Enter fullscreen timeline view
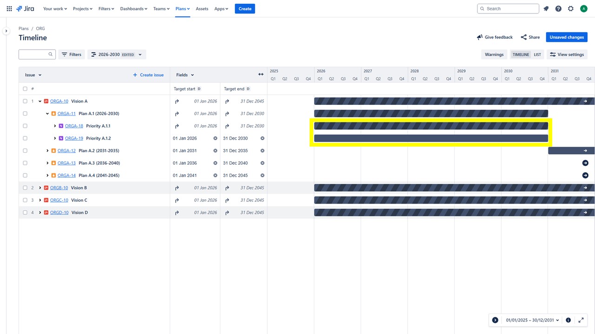Image resolution: width=595 pixels, height=334 pixels. tap(581, 320)
